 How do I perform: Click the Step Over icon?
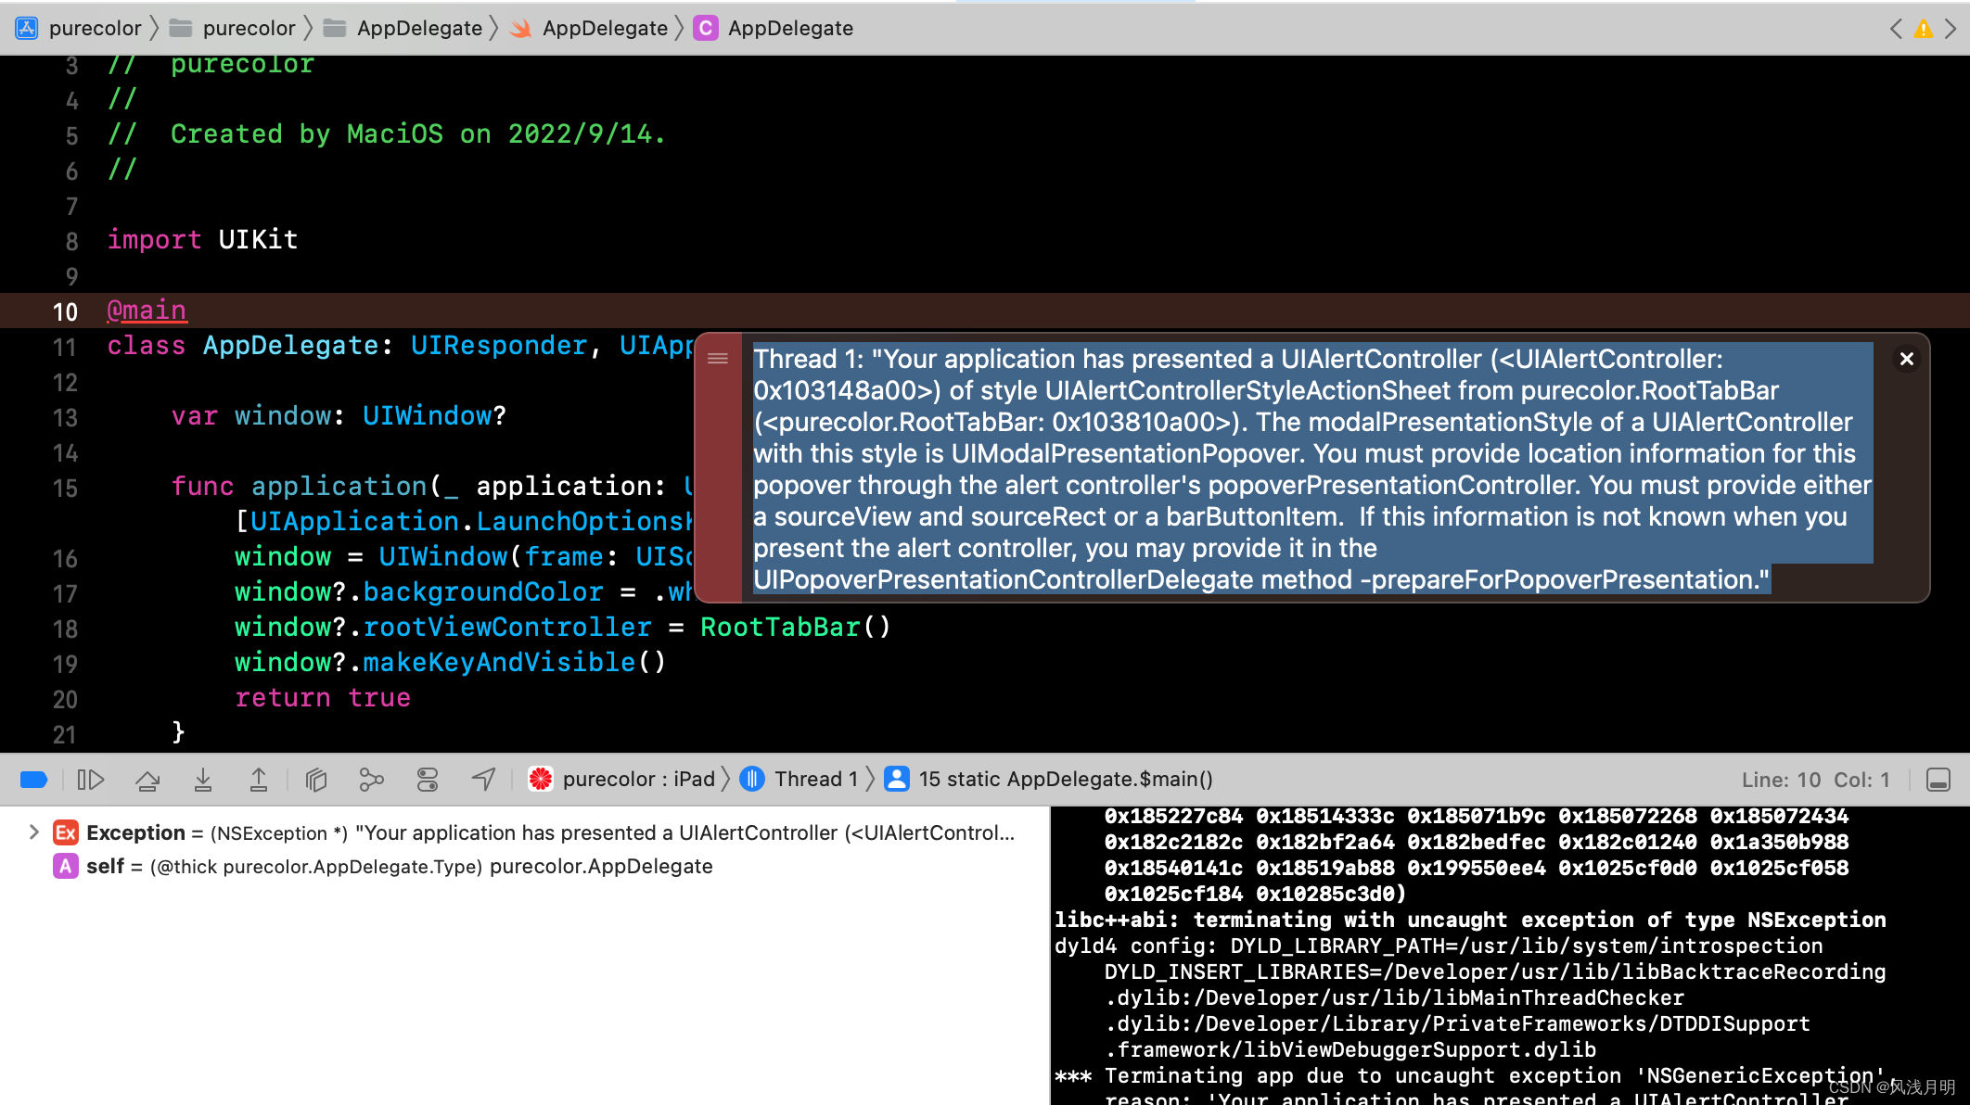pos(147,780)
